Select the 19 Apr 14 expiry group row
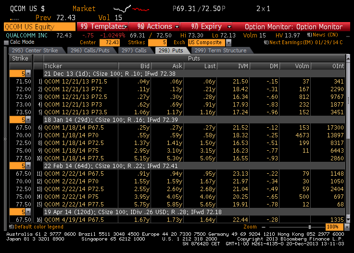354x253 pixels. click(x=194, y=212)
